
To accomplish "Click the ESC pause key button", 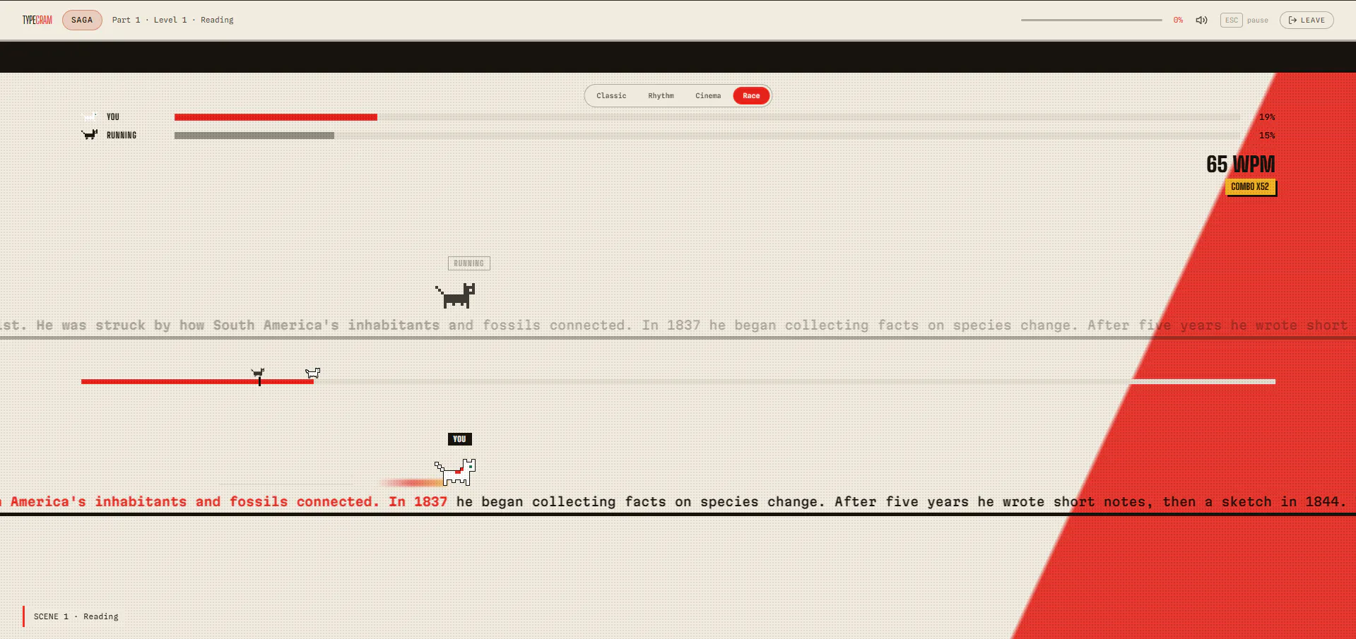I will pos(1231,20).
